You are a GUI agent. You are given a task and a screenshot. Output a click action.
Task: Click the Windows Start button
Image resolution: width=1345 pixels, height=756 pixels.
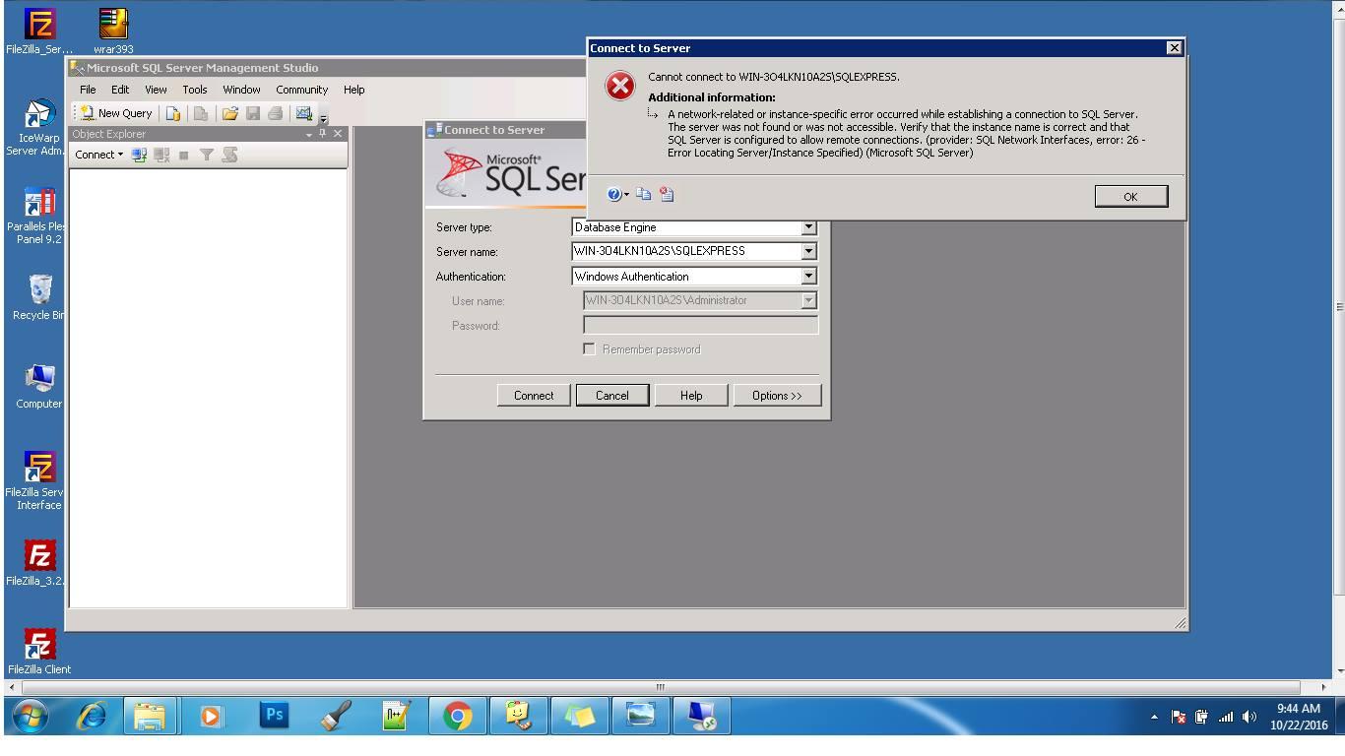pyautogui.click(x=31, y=716)
